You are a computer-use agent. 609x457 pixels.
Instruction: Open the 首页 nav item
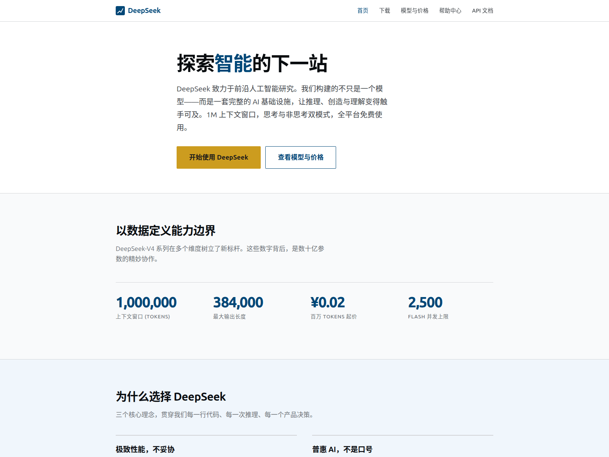tap(363, 11)
